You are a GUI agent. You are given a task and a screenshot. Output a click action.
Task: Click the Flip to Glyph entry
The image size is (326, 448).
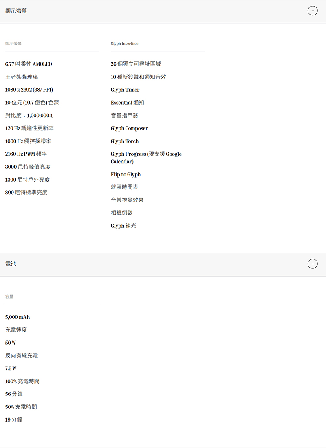click(126, 174)
